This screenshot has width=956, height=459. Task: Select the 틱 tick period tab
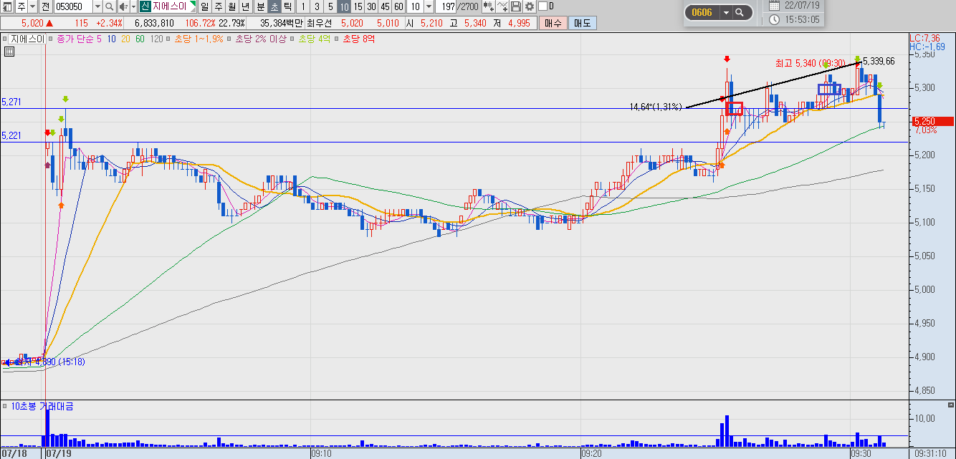(x=287, y=7)
